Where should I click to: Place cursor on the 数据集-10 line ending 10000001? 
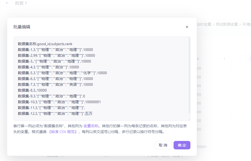click(59, 102)
